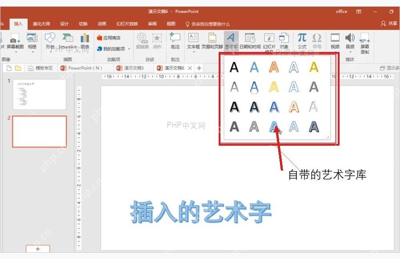Click the ribbon display options icon
Image resolution: width=400 pixels, height=259 pixels.
click(x=359, y=12)
